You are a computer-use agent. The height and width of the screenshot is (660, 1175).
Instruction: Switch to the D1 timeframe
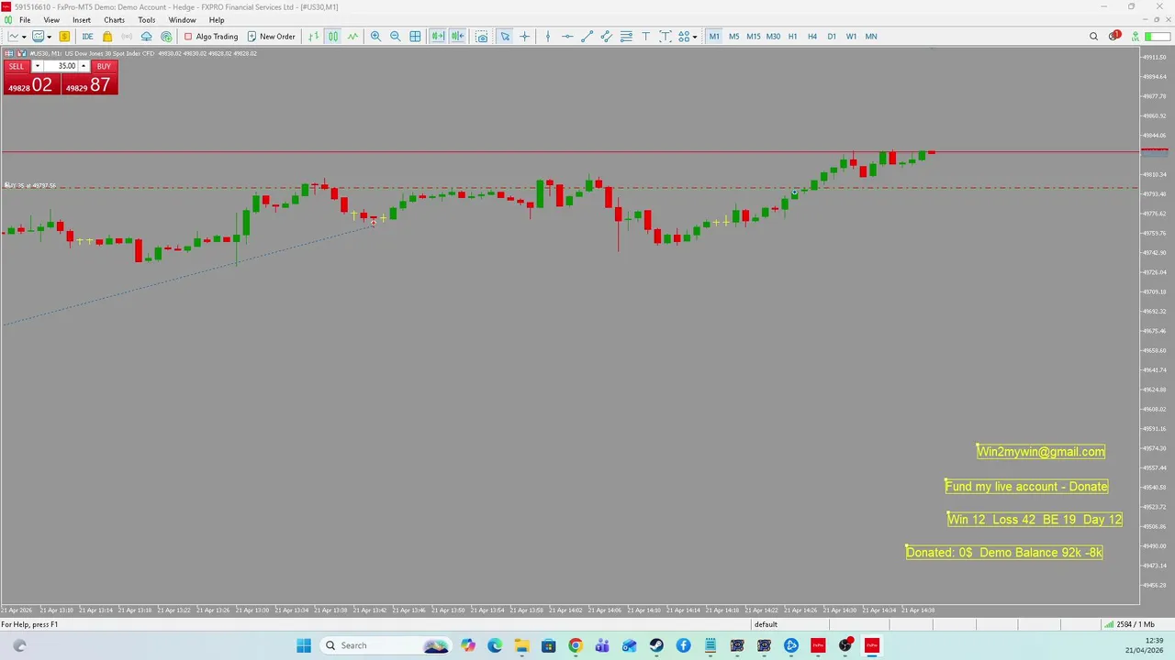click(x=832, y=37)
